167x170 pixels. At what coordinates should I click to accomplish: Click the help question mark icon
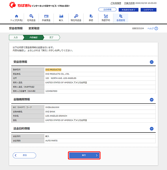[x=156, y=28]
